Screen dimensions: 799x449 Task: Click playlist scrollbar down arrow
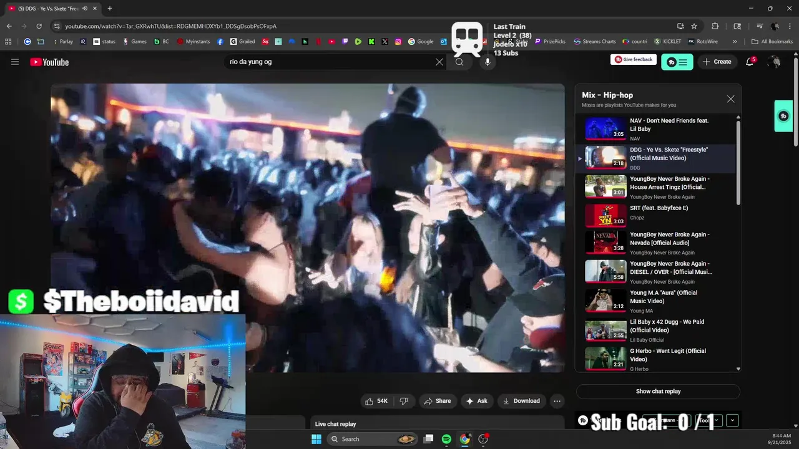pos(738,369)
